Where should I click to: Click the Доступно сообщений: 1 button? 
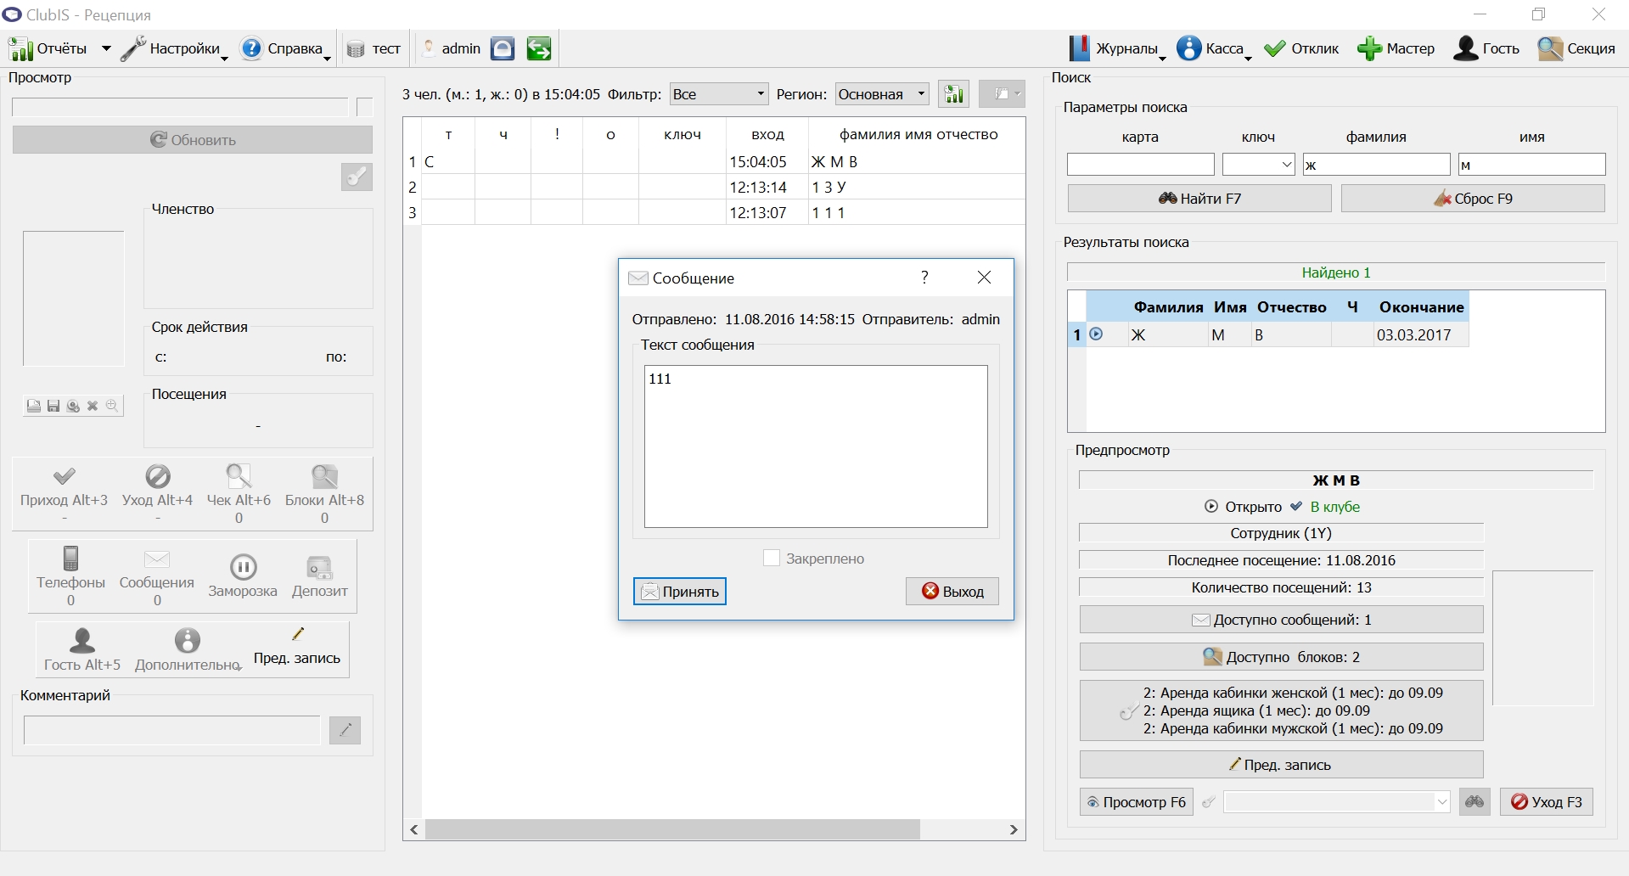pos(1282,620)
